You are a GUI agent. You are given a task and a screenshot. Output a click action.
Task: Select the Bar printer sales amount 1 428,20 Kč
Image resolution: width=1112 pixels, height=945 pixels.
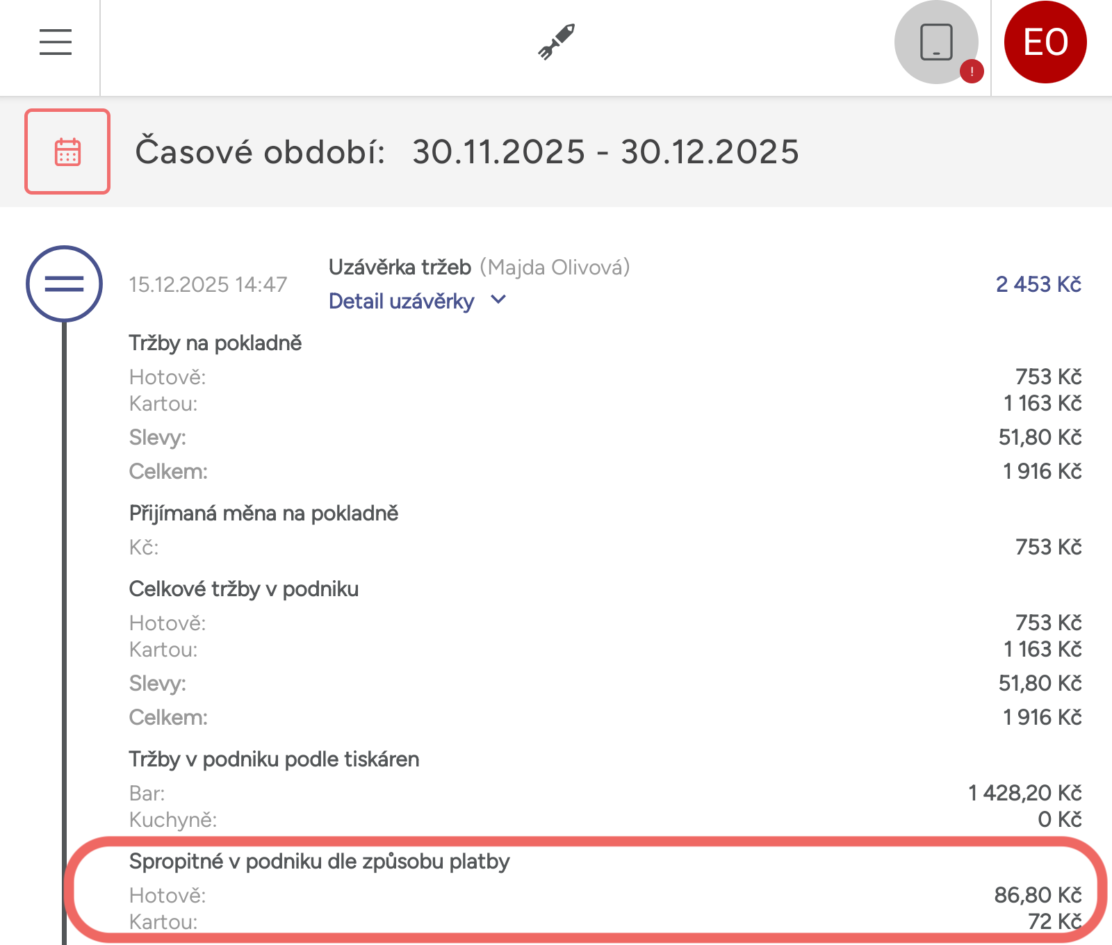(x=1025, y=793)
